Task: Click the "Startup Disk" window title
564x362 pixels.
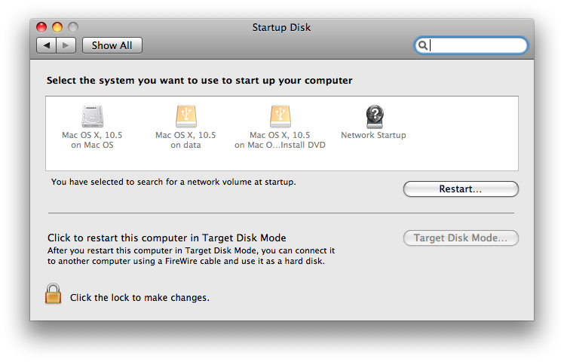Action: [281, 28]
